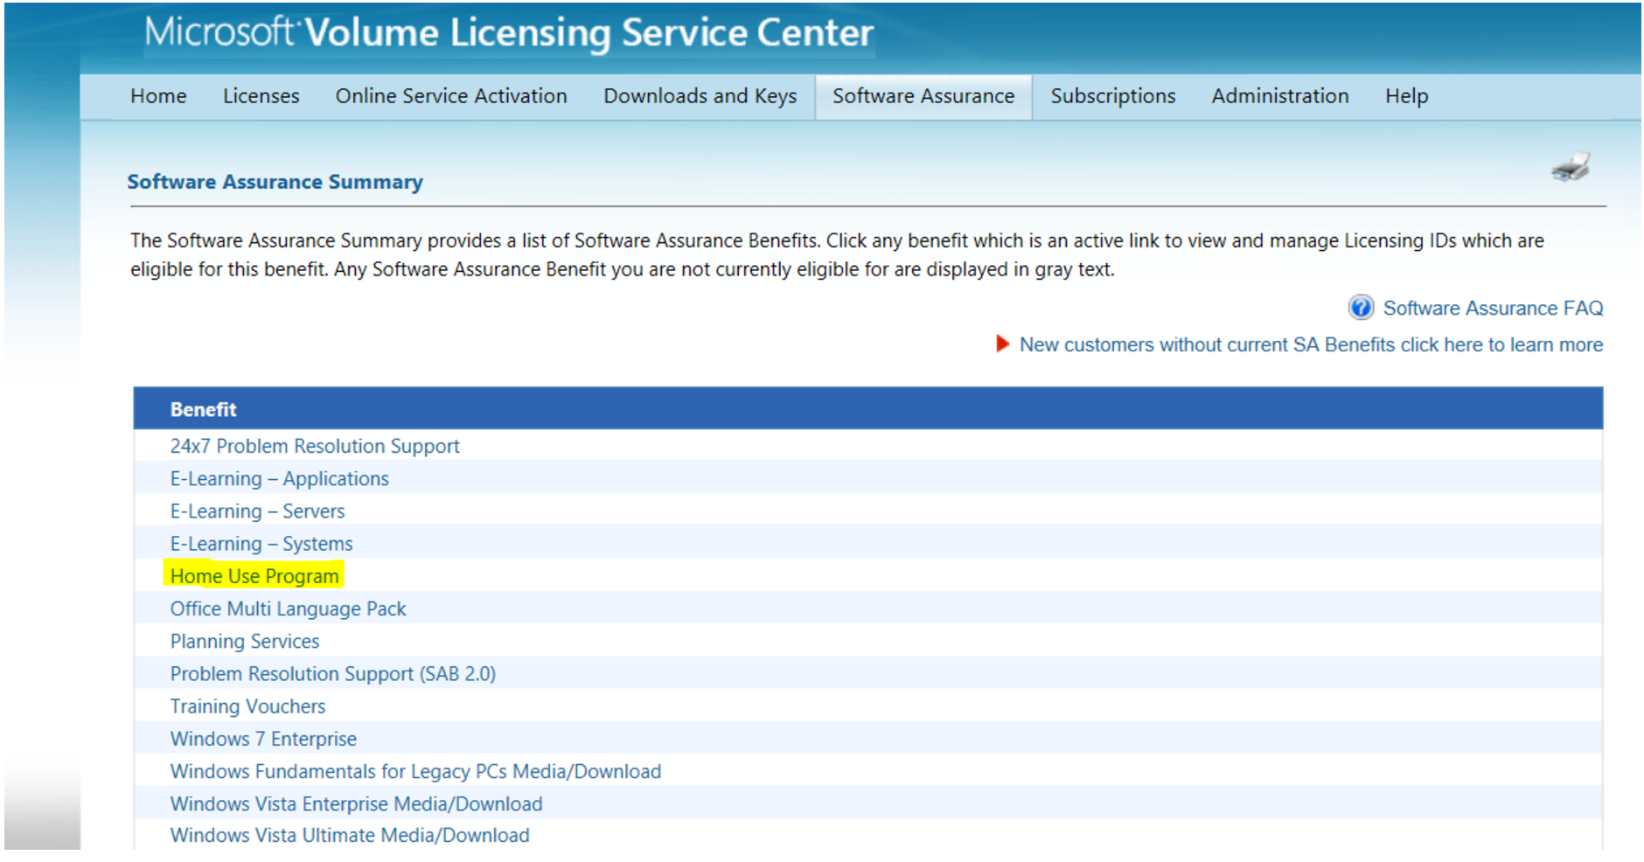
Task: Open the Licenses menu tab
Action: (261, 96)
